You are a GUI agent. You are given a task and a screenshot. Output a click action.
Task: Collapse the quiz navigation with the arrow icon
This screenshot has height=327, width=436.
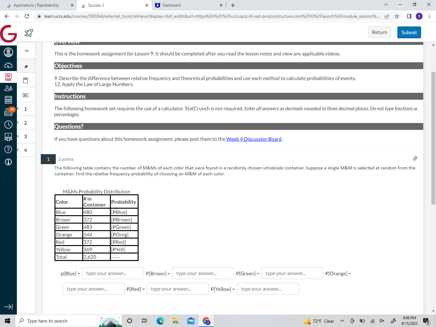[x=26, y=50]
